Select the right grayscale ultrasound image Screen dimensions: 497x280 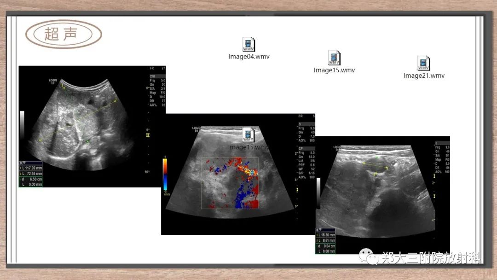382,195
